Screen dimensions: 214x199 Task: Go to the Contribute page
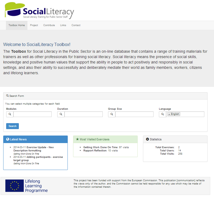click(49, 25)
